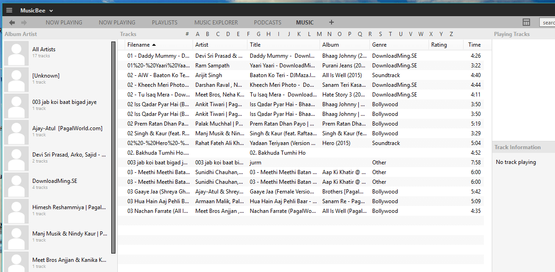Click the back navigation arrow

point(12,22)
